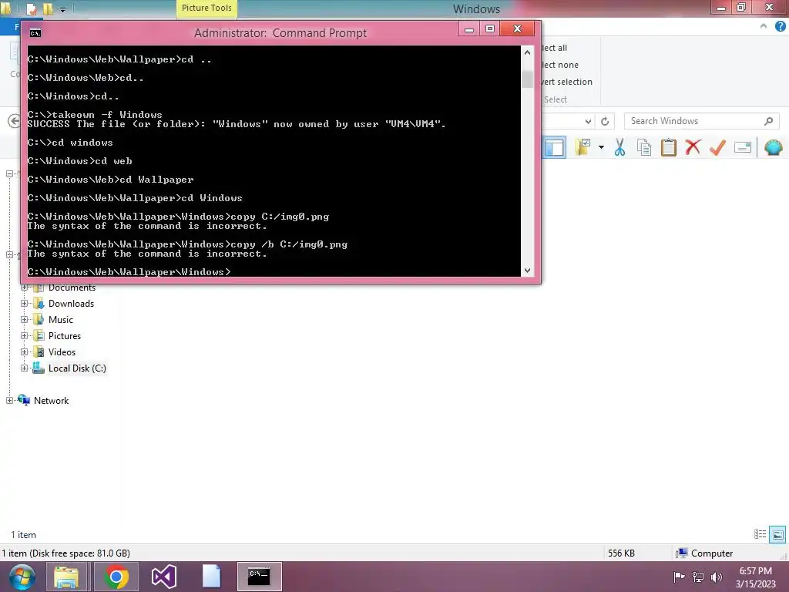
Task: Select Downloads folder in navigation tree
Action: 71,304
